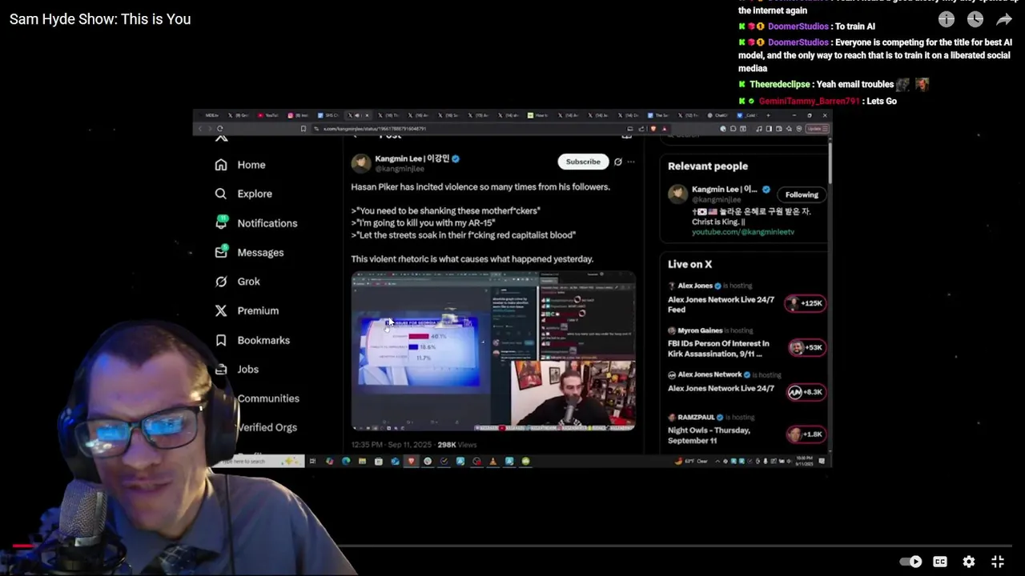Open VLC from the taskbar
Screen dimensions: 1025x576
(x=492, y=461)
